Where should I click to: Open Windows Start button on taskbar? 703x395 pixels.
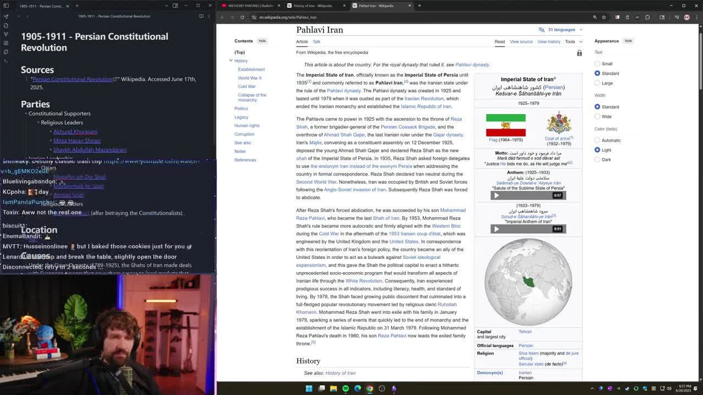(x=309, y=388)
